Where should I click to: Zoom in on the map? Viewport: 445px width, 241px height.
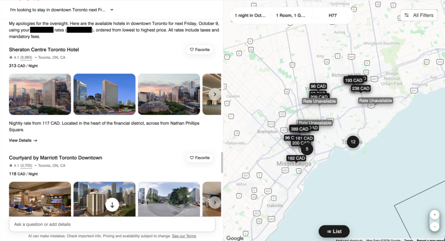435,215
